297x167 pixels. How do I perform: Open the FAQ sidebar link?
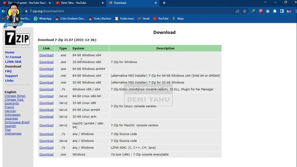click(x=8, y=71)
